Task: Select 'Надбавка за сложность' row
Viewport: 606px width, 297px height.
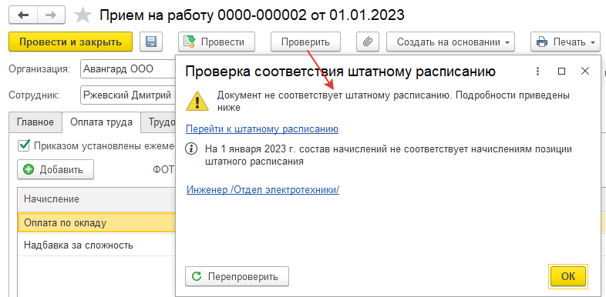Action: [x=96, y=245]
